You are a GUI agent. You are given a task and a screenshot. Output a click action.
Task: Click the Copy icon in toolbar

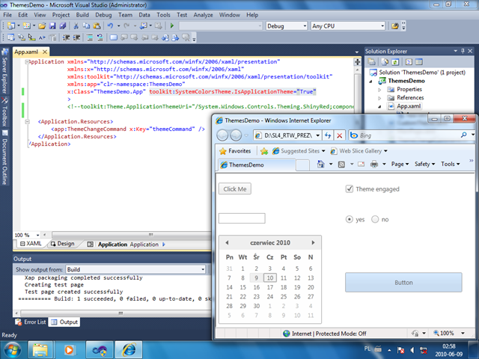tap(87, 26)
